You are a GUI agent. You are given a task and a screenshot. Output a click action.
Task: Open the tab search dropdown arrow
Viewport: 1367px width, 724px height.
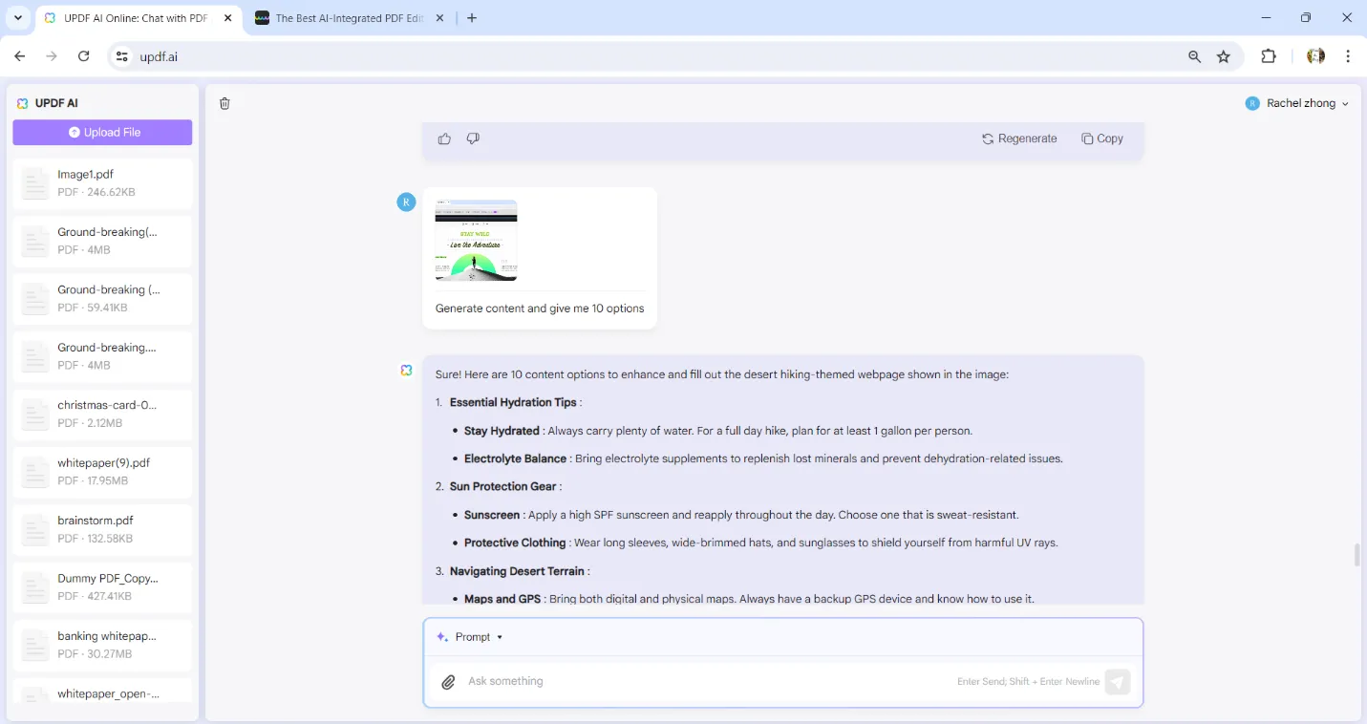tap(17, 17)
